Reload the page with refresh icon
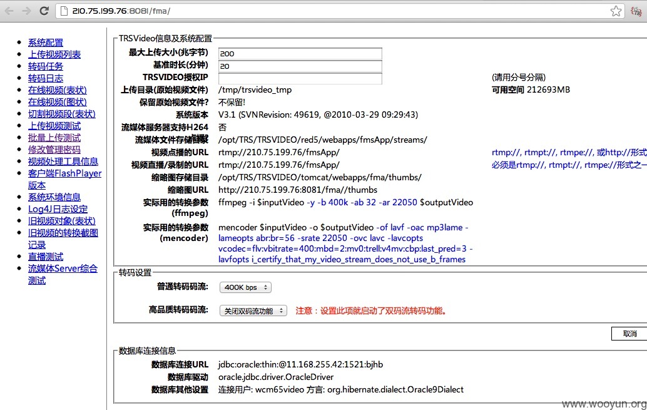 (x=44, y=11)
